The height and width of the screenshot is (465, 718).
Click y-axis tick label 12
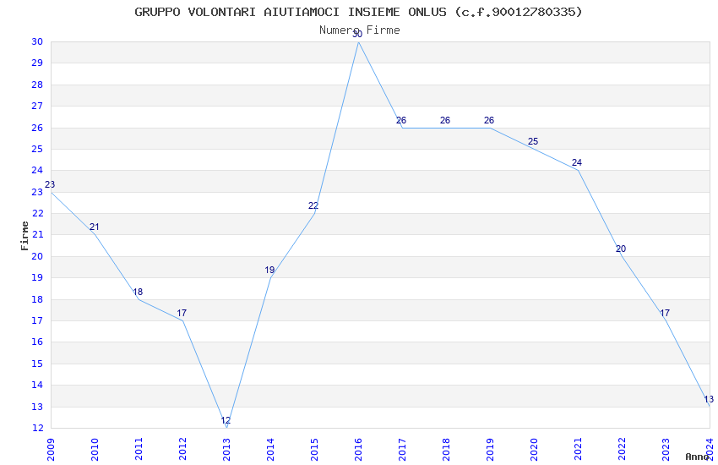point(37,429)
